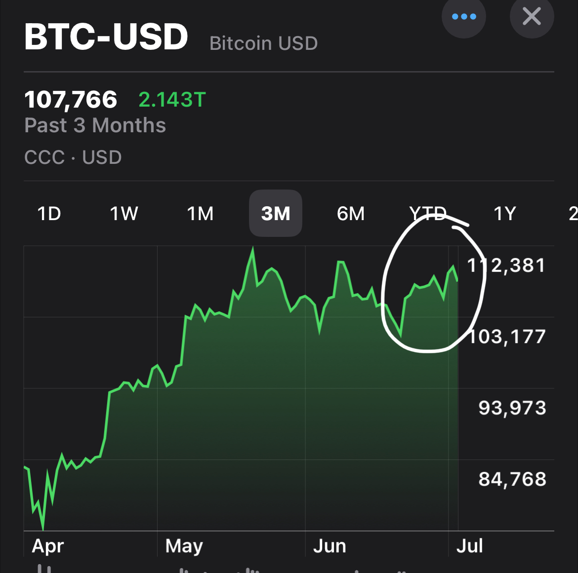
Task: Choose the YTD range tab
Action: (428, 214)
